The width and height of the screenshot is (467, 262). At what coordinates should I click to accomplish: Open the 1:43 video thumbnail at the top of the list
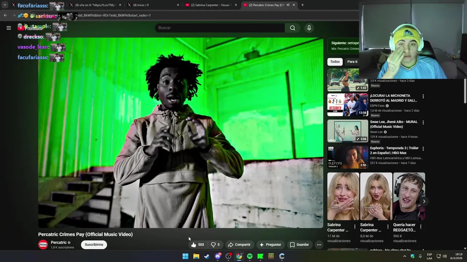pyautogui.click(x=348, y=80)
